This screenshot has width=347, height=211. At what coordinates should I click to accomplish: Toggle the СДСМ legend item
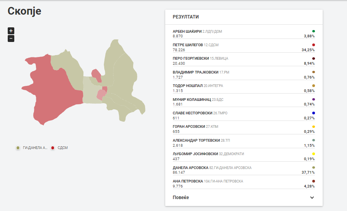59,148
